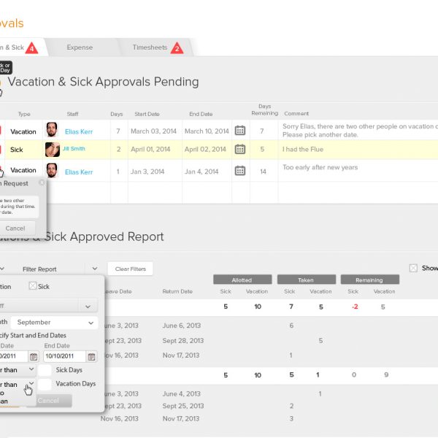This screenshot has height=438, width=438.
Task: Click Jill Smith's avatar photo
Action: point(53,149)
